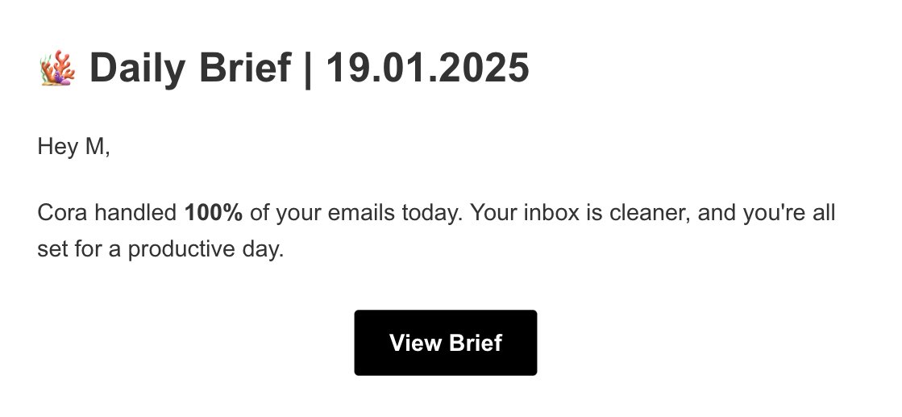Viewport: 902px width, 417px height.
Task: Click the "Hey M," greeting line
Action: (x=73, y=148)
